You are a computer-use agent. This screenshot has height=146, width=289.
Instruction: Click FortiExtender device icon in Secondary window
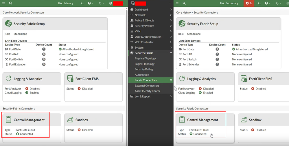click(x=180, y=64)
